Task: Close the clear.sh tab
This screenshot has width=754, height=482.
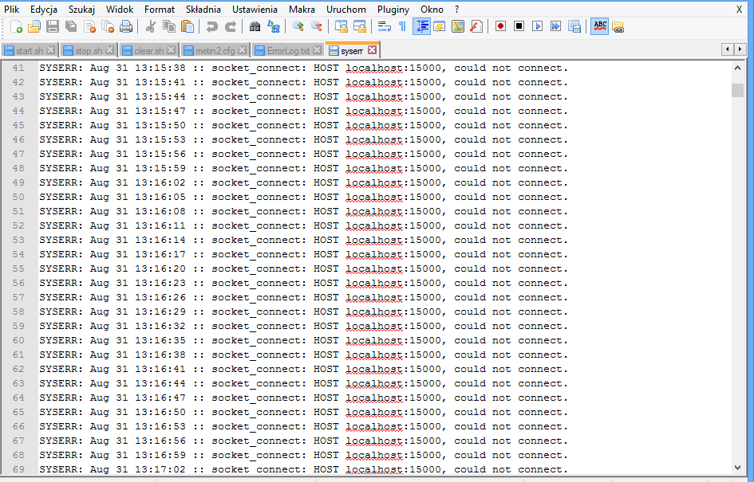Action: click(172, 50)
